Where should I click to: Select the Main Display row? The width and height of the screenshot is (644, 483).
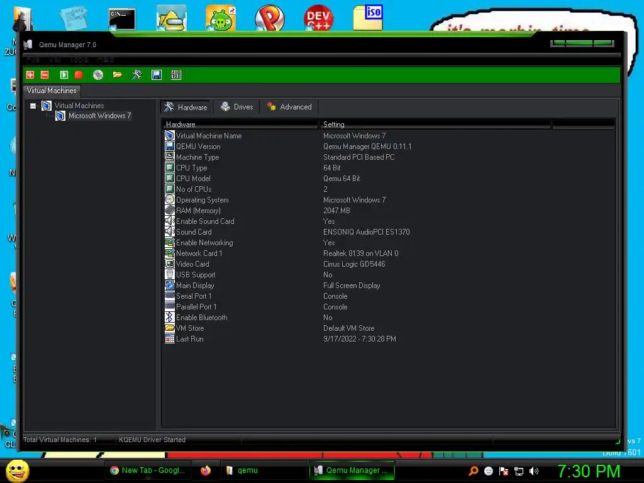pos(389,285)
